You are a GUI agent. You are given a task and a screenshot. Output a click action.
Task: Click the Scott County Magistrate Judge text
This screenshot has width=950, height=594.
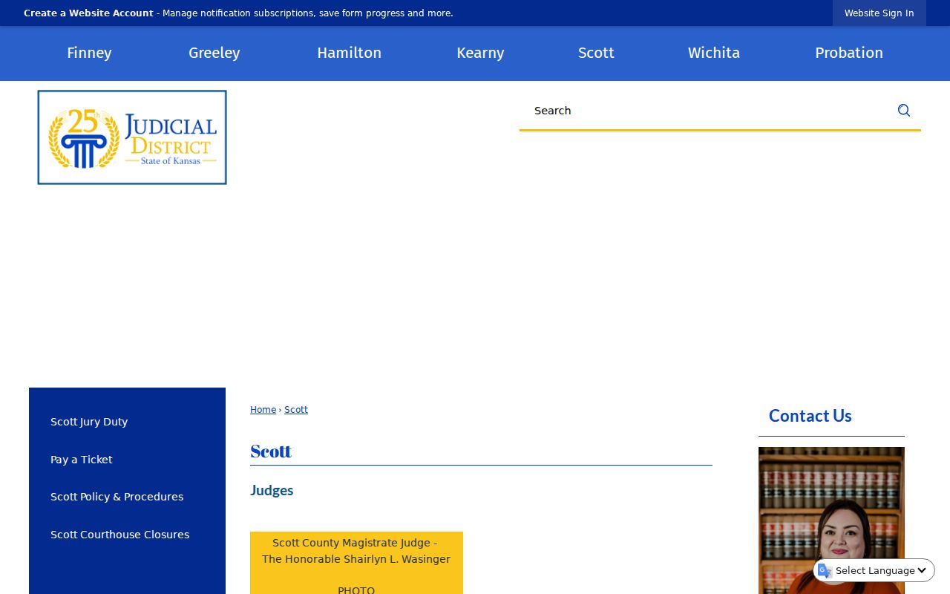point(355,543)
